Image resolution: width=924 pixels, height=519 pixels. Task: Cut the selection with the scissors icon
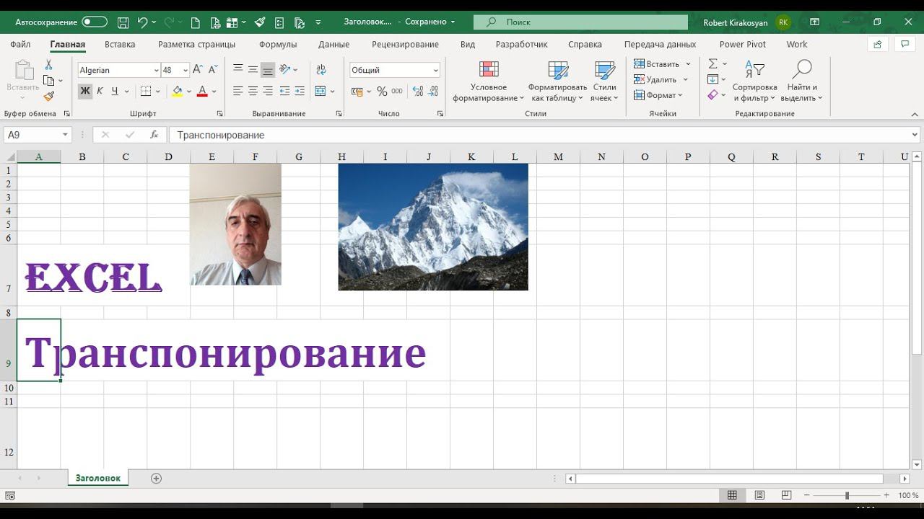[x=49, y=65]
